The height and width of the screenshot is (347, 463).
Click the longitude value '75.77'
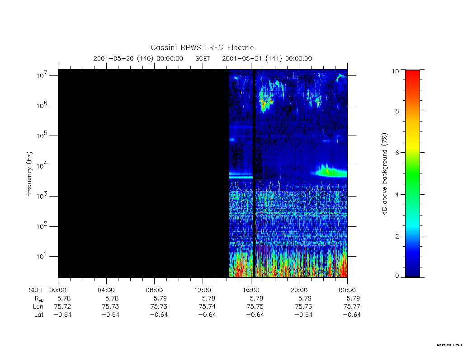point(352,307)
